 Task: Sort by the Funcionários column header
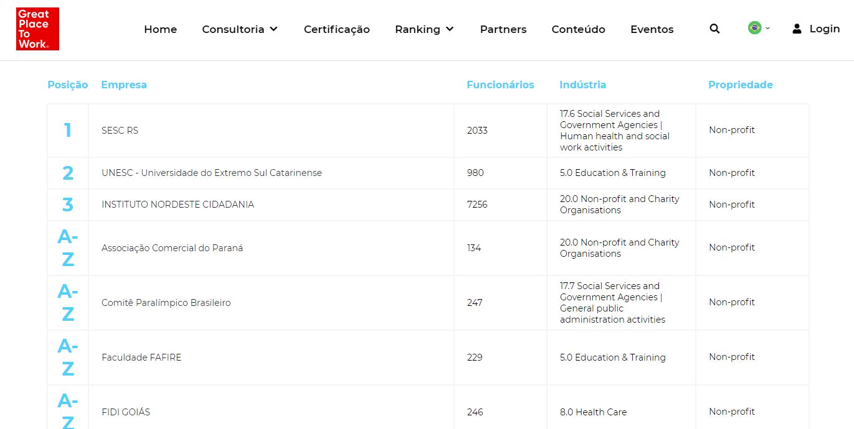[500, 85]
